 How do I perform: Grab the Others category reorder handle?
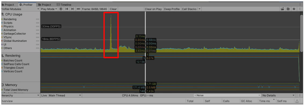point(38,48)
